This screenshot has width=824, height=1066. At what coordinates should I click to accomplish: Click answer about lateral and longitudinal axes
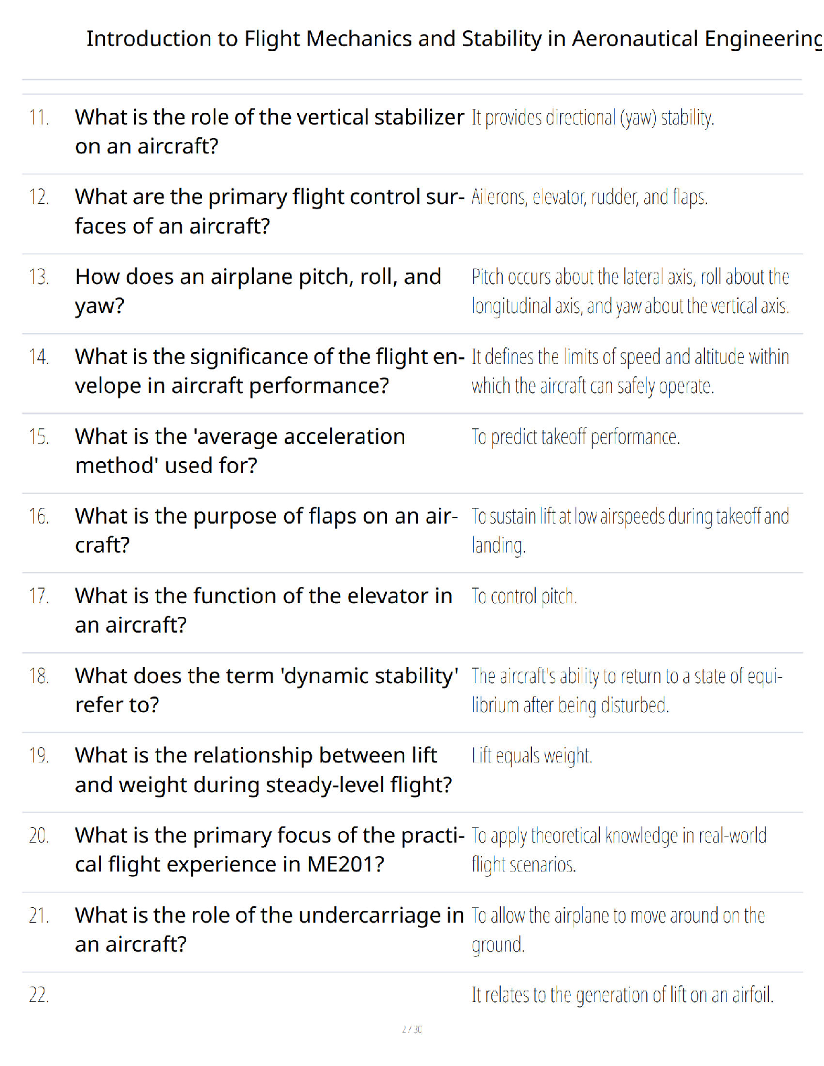(630, 291)
